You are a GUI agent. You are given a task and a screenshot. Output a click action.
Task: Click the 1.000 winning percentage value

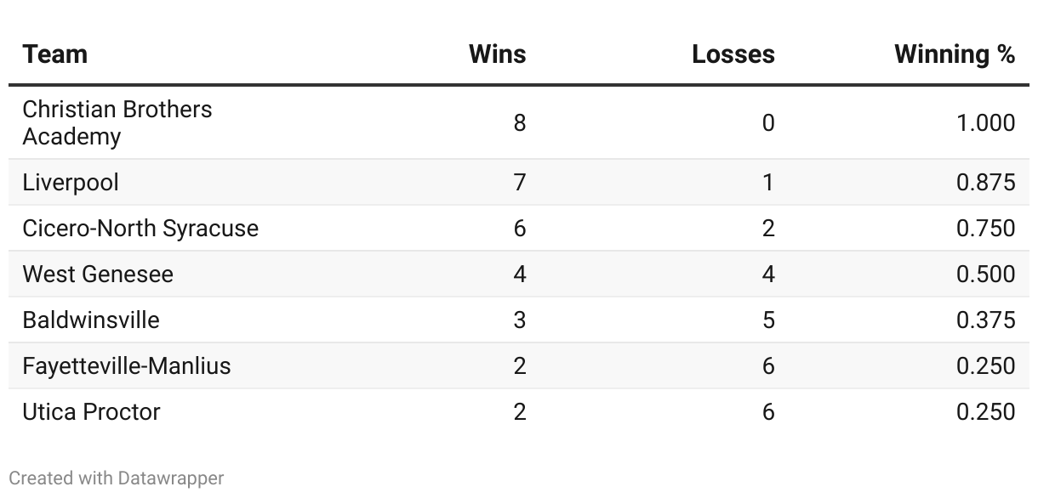pos(985,123)
